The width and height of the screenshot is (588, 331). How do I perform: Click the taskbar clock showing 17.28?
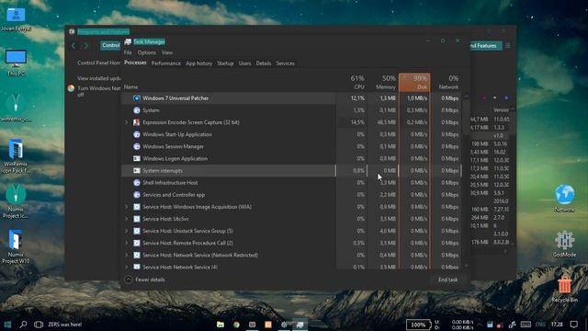pos(557,325)
